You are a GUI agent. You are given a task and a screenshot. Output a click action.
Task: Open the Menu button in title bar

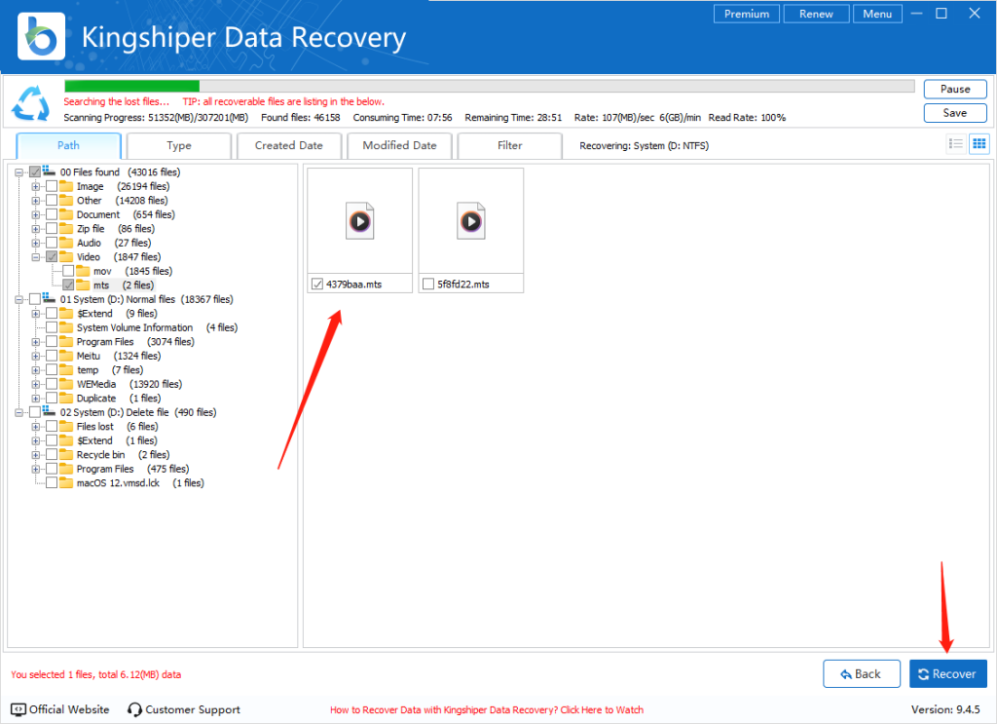click(x=877, y=14)
